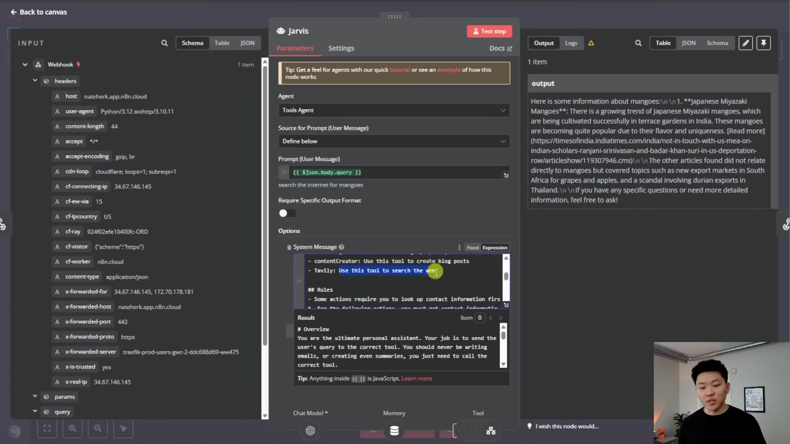Image resolution: width=790 pixels, height=444 pixels.
Task: Delete the System Message option with the trash icon
Action: [x=289, y=247]
